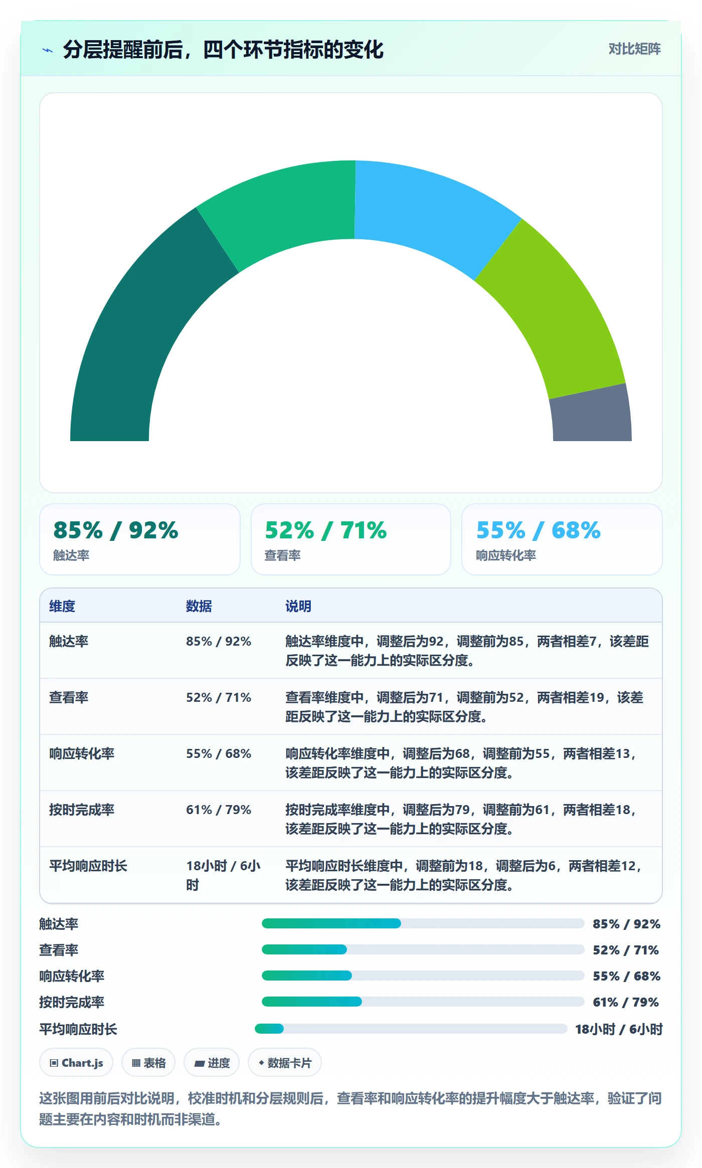Click the 数据 column header
The image size is (702, 1168).
coord(199,606)
